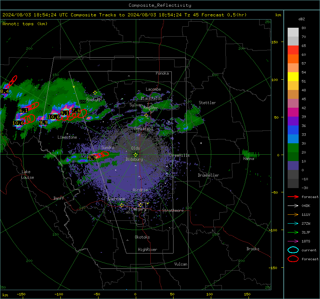
Task: Click the cyan 27ZW arrow legend icon
Action: (293, 224)
